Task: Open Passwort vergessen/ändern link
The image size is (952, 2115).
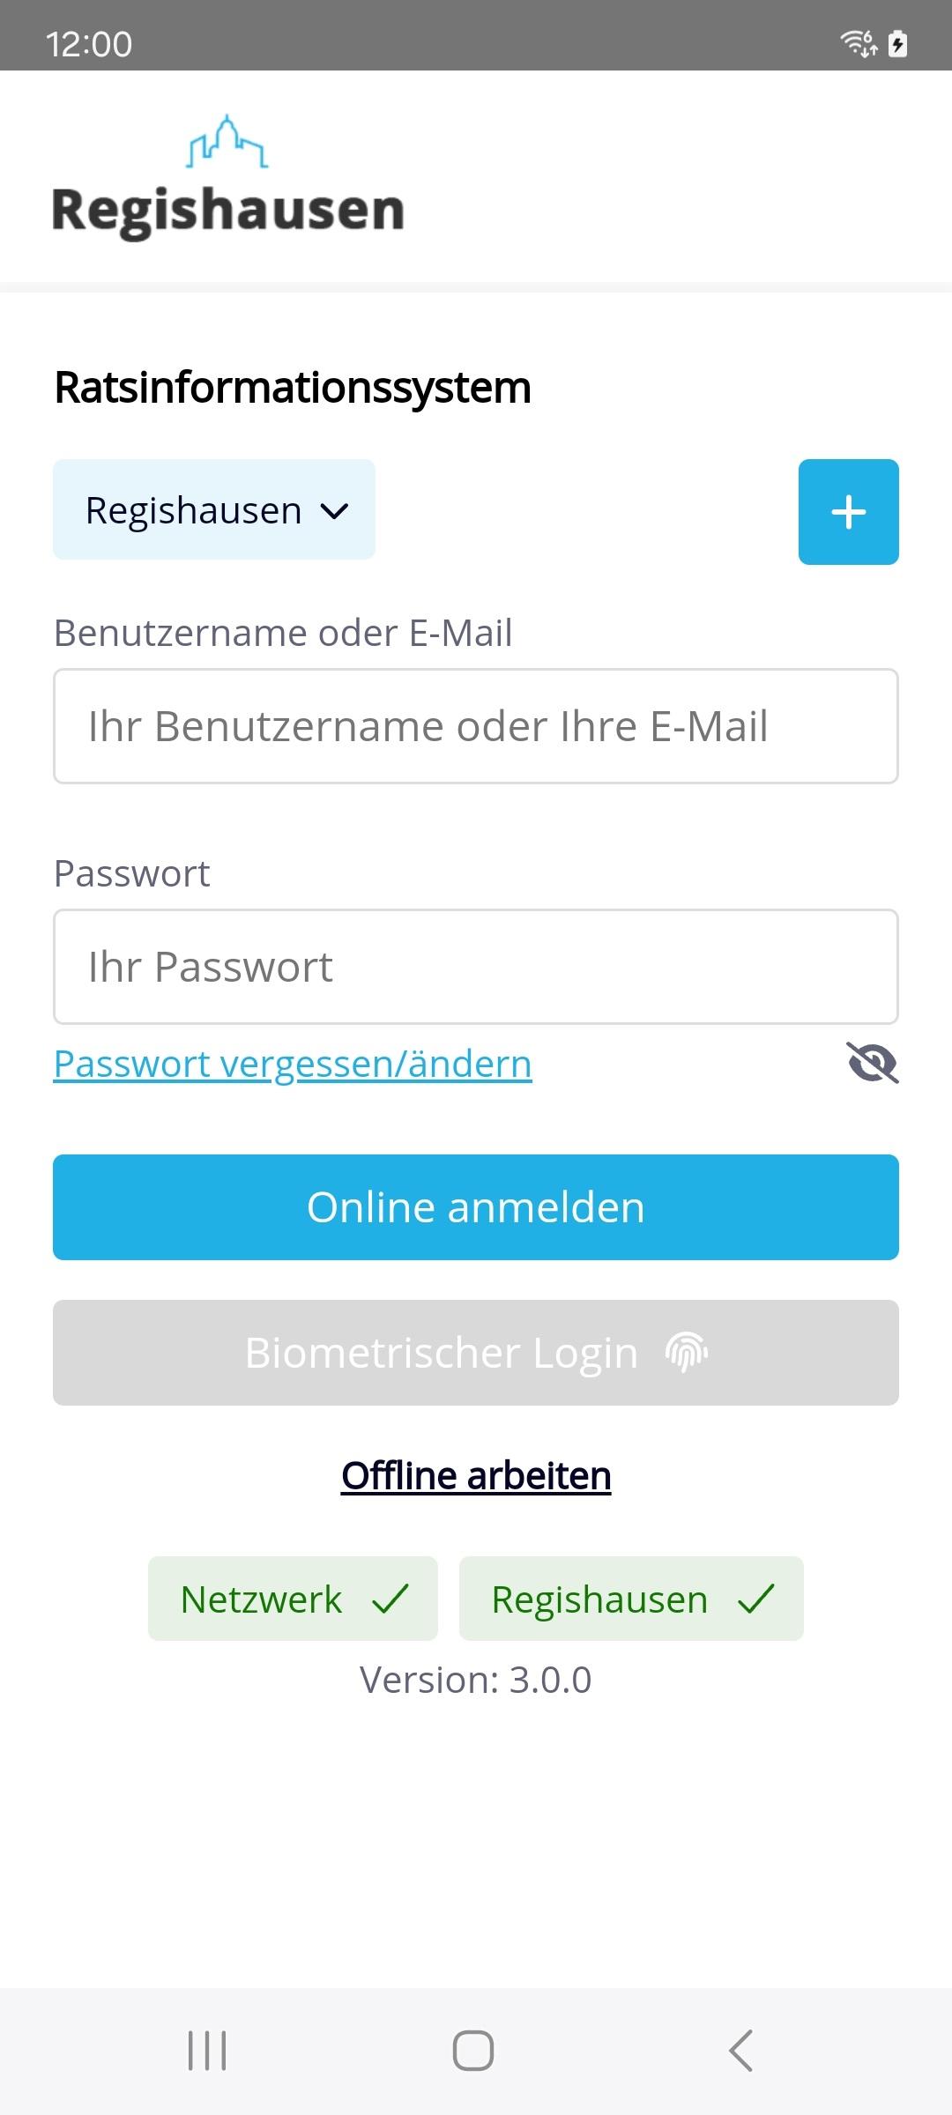Action: [293, 1064]
